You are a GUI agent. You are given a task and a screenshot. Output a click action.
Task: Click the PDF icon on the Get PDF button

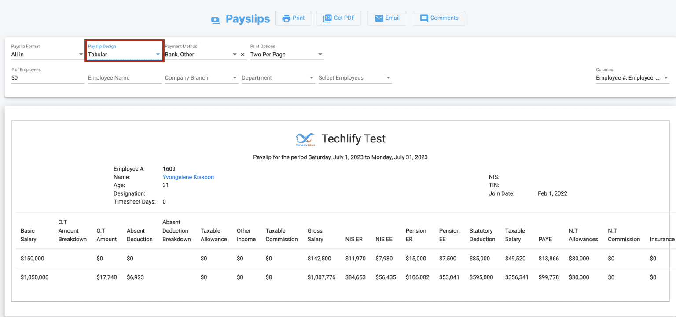[x=327, y=18]
